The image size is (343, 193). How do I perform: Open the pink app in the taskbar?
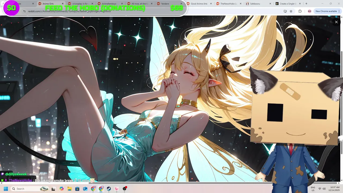tap(117, 189)
